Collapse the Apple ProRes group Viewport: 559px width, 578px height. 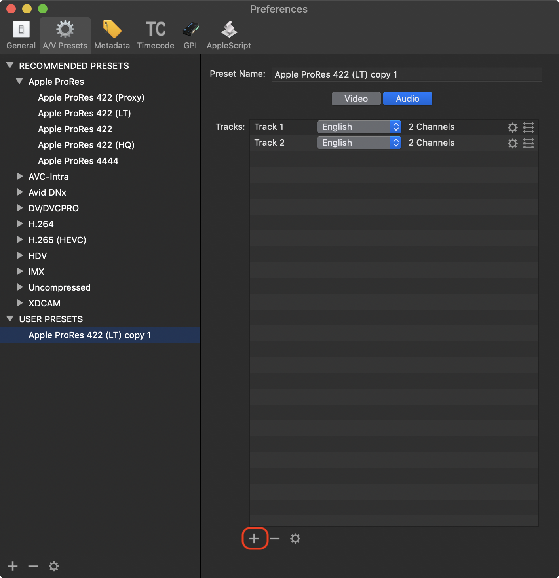click(19, 81)
